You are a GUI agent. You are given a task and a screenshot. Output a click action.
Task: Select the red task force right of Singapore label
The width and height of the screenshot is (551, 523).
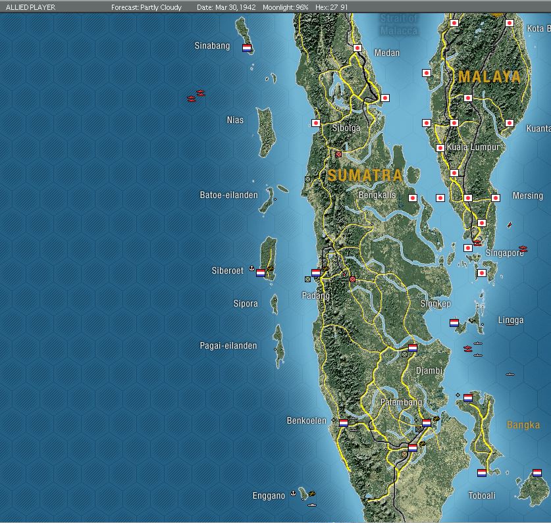coord(523,249)
